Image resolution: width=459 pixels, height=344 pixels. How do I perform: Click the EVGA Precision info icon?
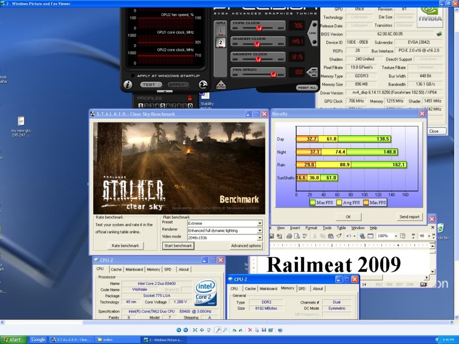[x=128, y=85]
